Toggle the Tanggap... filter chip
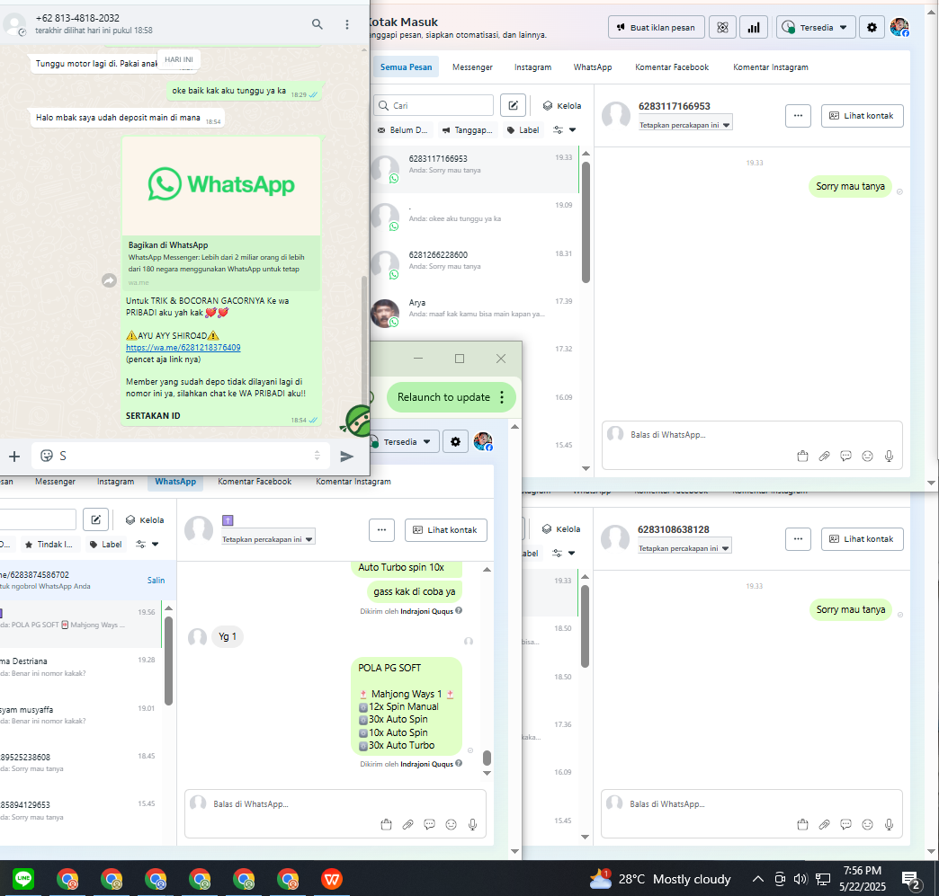939x896 pixels. 467,130
